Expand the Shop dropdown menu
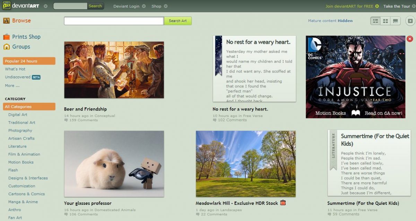The height and width of the screenshot is (221, 416). pos(166,6)
